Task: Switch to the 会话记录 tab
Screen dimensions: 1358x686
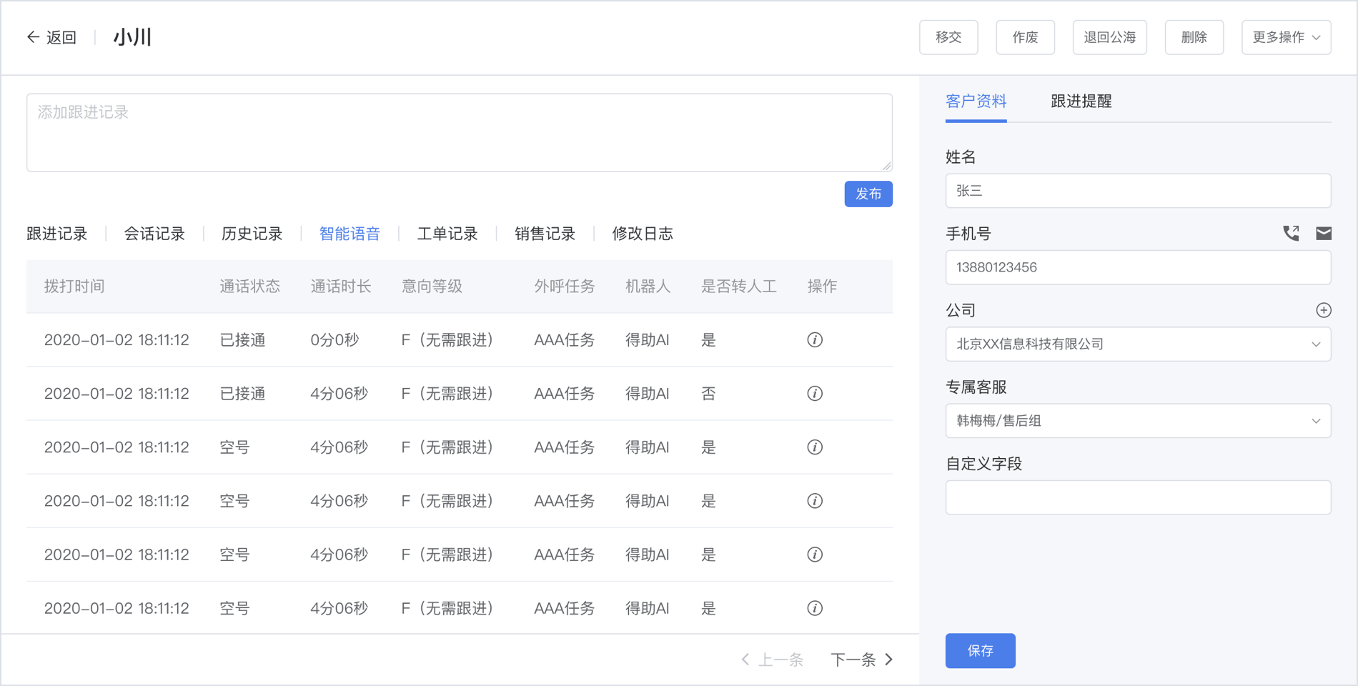Action: tap(154, 234)
